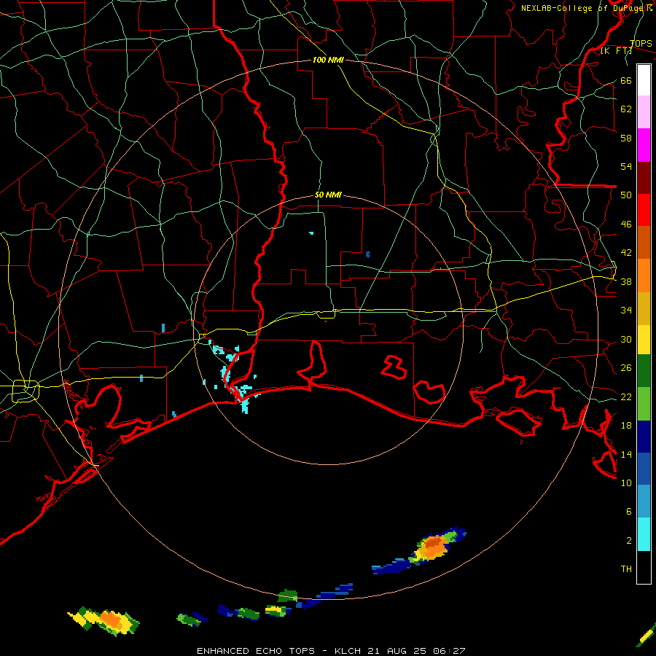Viewport: 656px width, 656px height.
Task: Click the 50 value on the legend
Action: [626, 195]
